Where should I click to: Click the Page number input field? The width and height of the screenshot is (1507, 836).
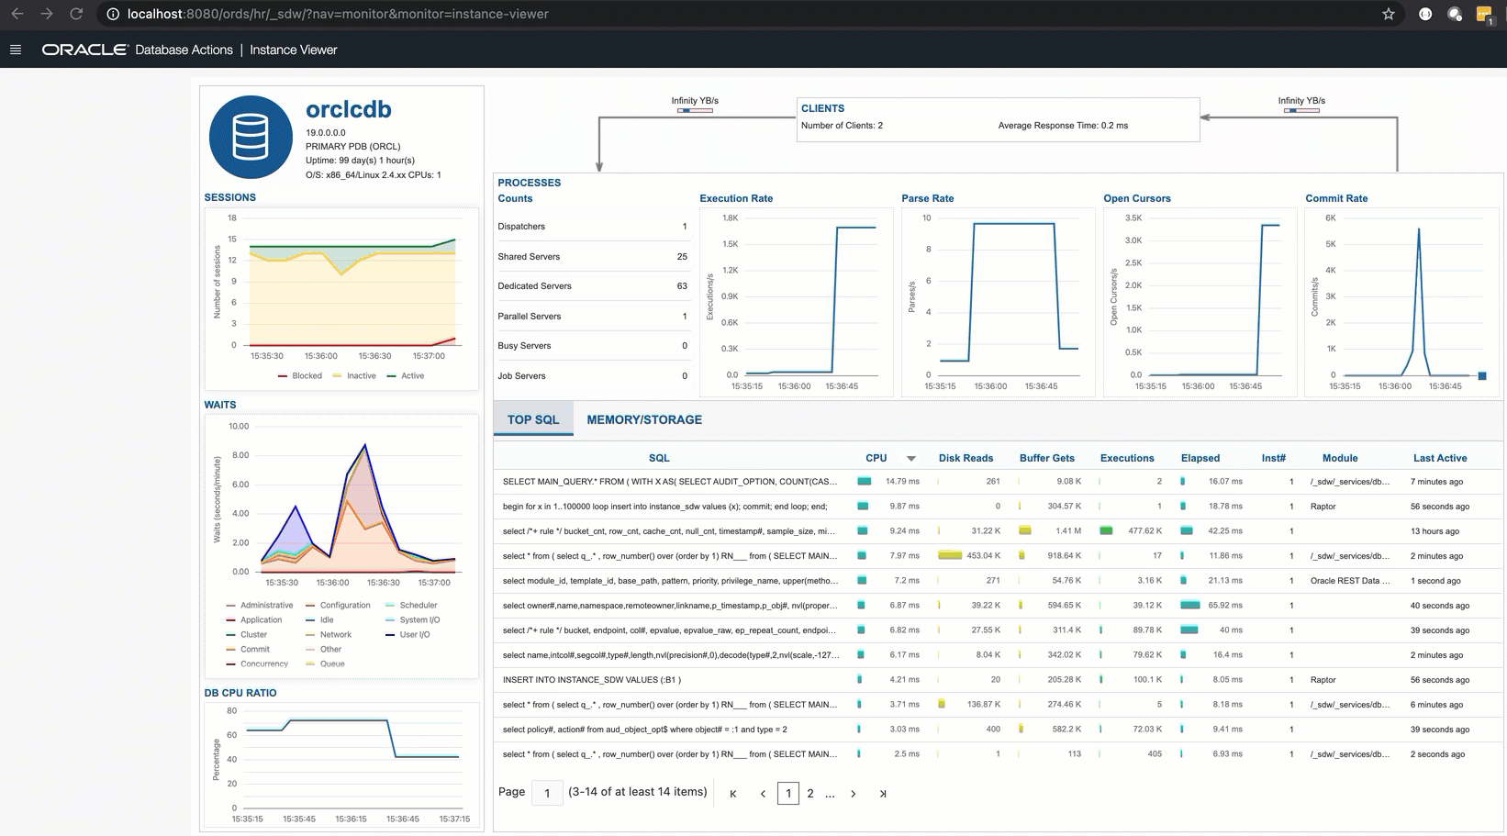tap(547, 793)
